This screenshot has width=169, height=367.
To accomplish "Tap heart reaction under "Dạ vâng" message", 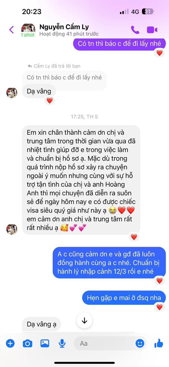I will click(50, 100).
